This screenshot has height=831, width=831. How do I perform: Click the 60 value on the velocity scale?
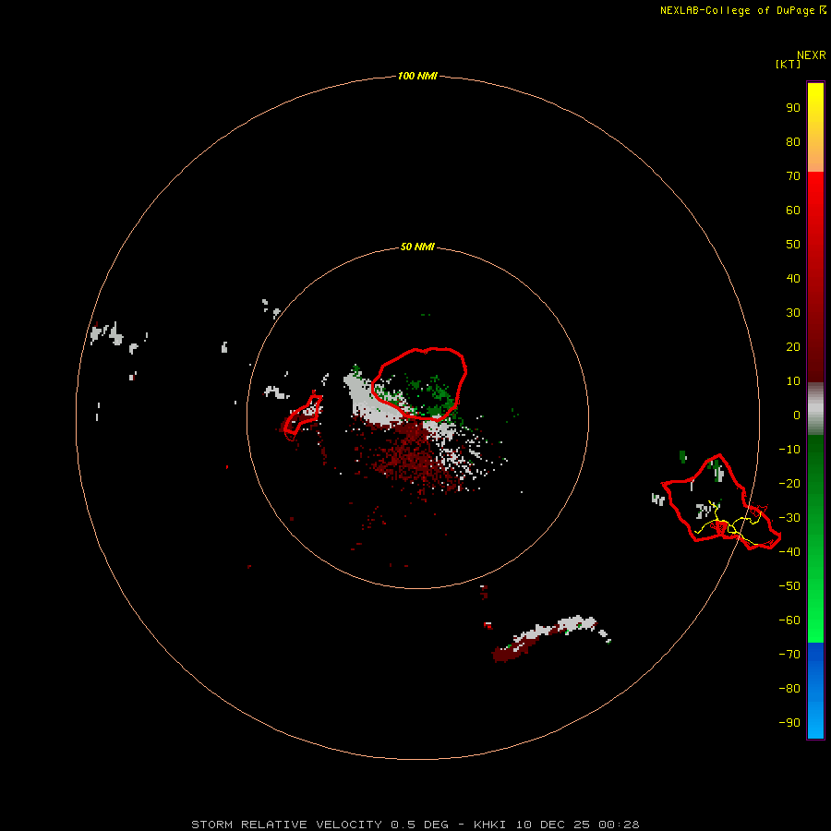tap(793, 210)
